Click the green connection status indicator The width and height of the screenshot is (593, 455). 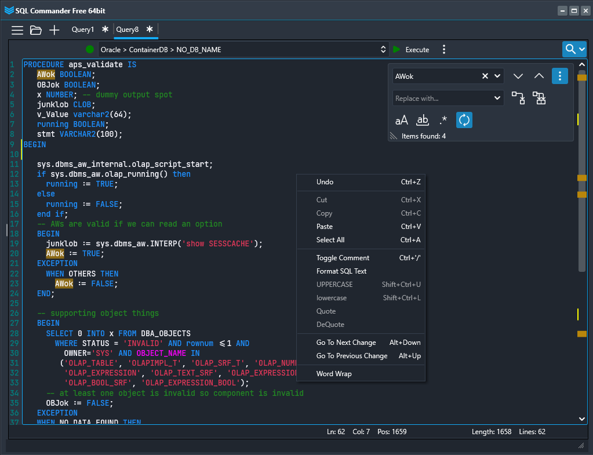click(x=89, y=49)
